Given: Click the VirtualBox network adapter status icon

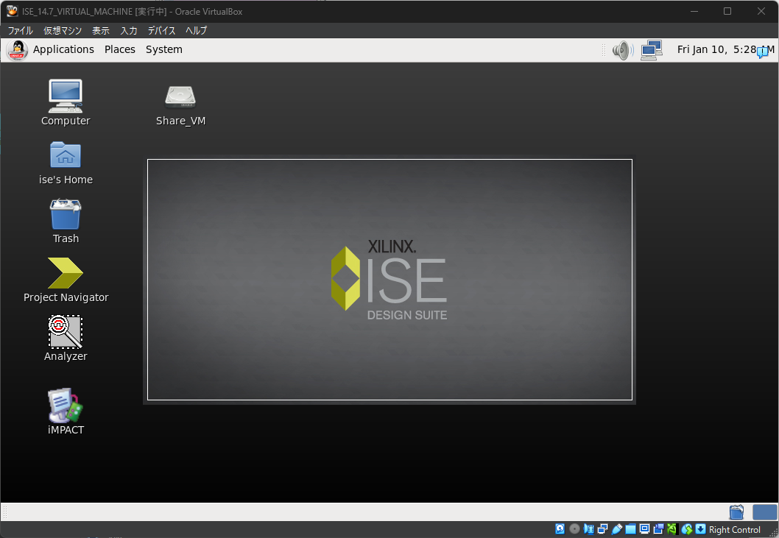Looking at the screenshot, I should tap(602, 529).
